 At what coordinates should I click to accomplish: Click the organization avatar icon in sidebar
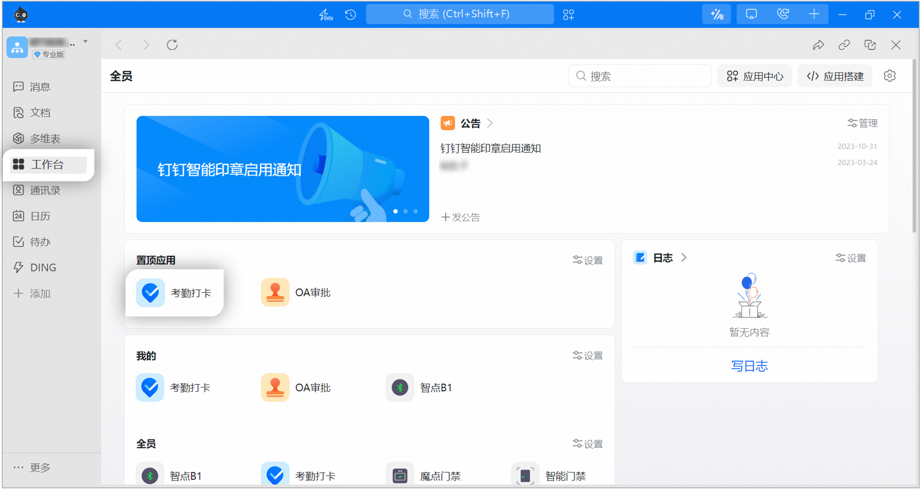click(x=17, y=48)
